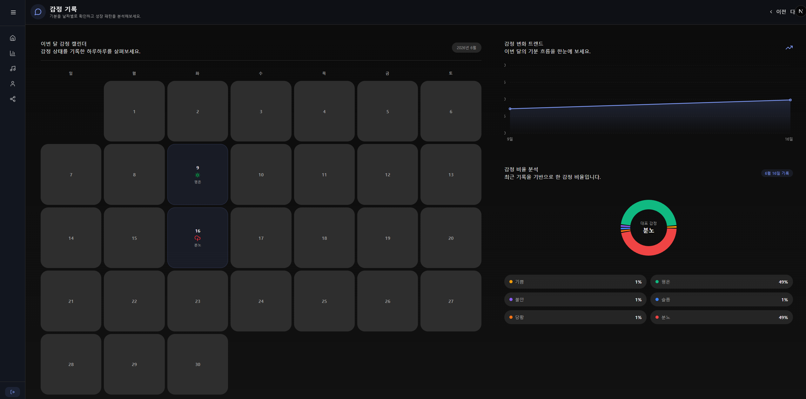Open the hamburger menu in the sidebar
Image resolution: width=806 pixels, height=399 pixels.
tap(13, 12)
